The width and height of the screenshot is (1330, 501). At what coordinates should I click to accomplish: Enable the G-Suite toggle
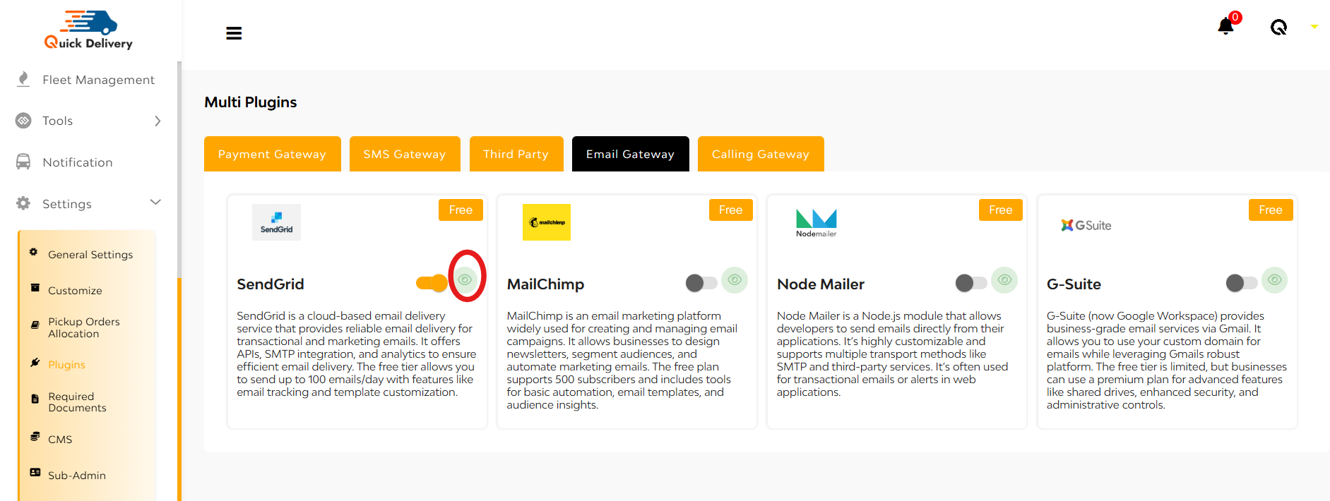[x=1242, y=283]
